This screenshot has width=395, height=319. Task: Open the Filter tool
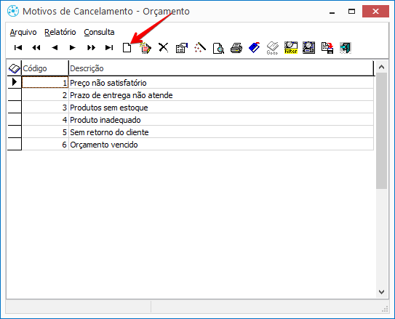291,48
